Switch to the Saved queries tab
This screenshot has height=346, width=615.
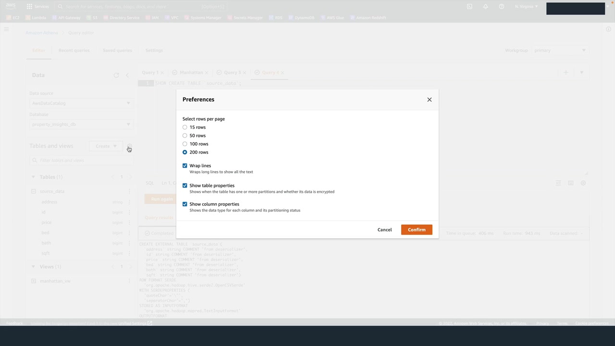tap(117, 50)
